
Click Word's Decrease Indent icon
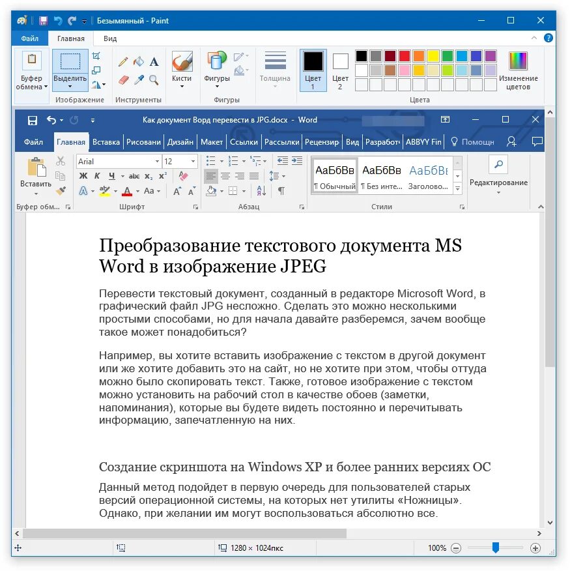(283, 160)
